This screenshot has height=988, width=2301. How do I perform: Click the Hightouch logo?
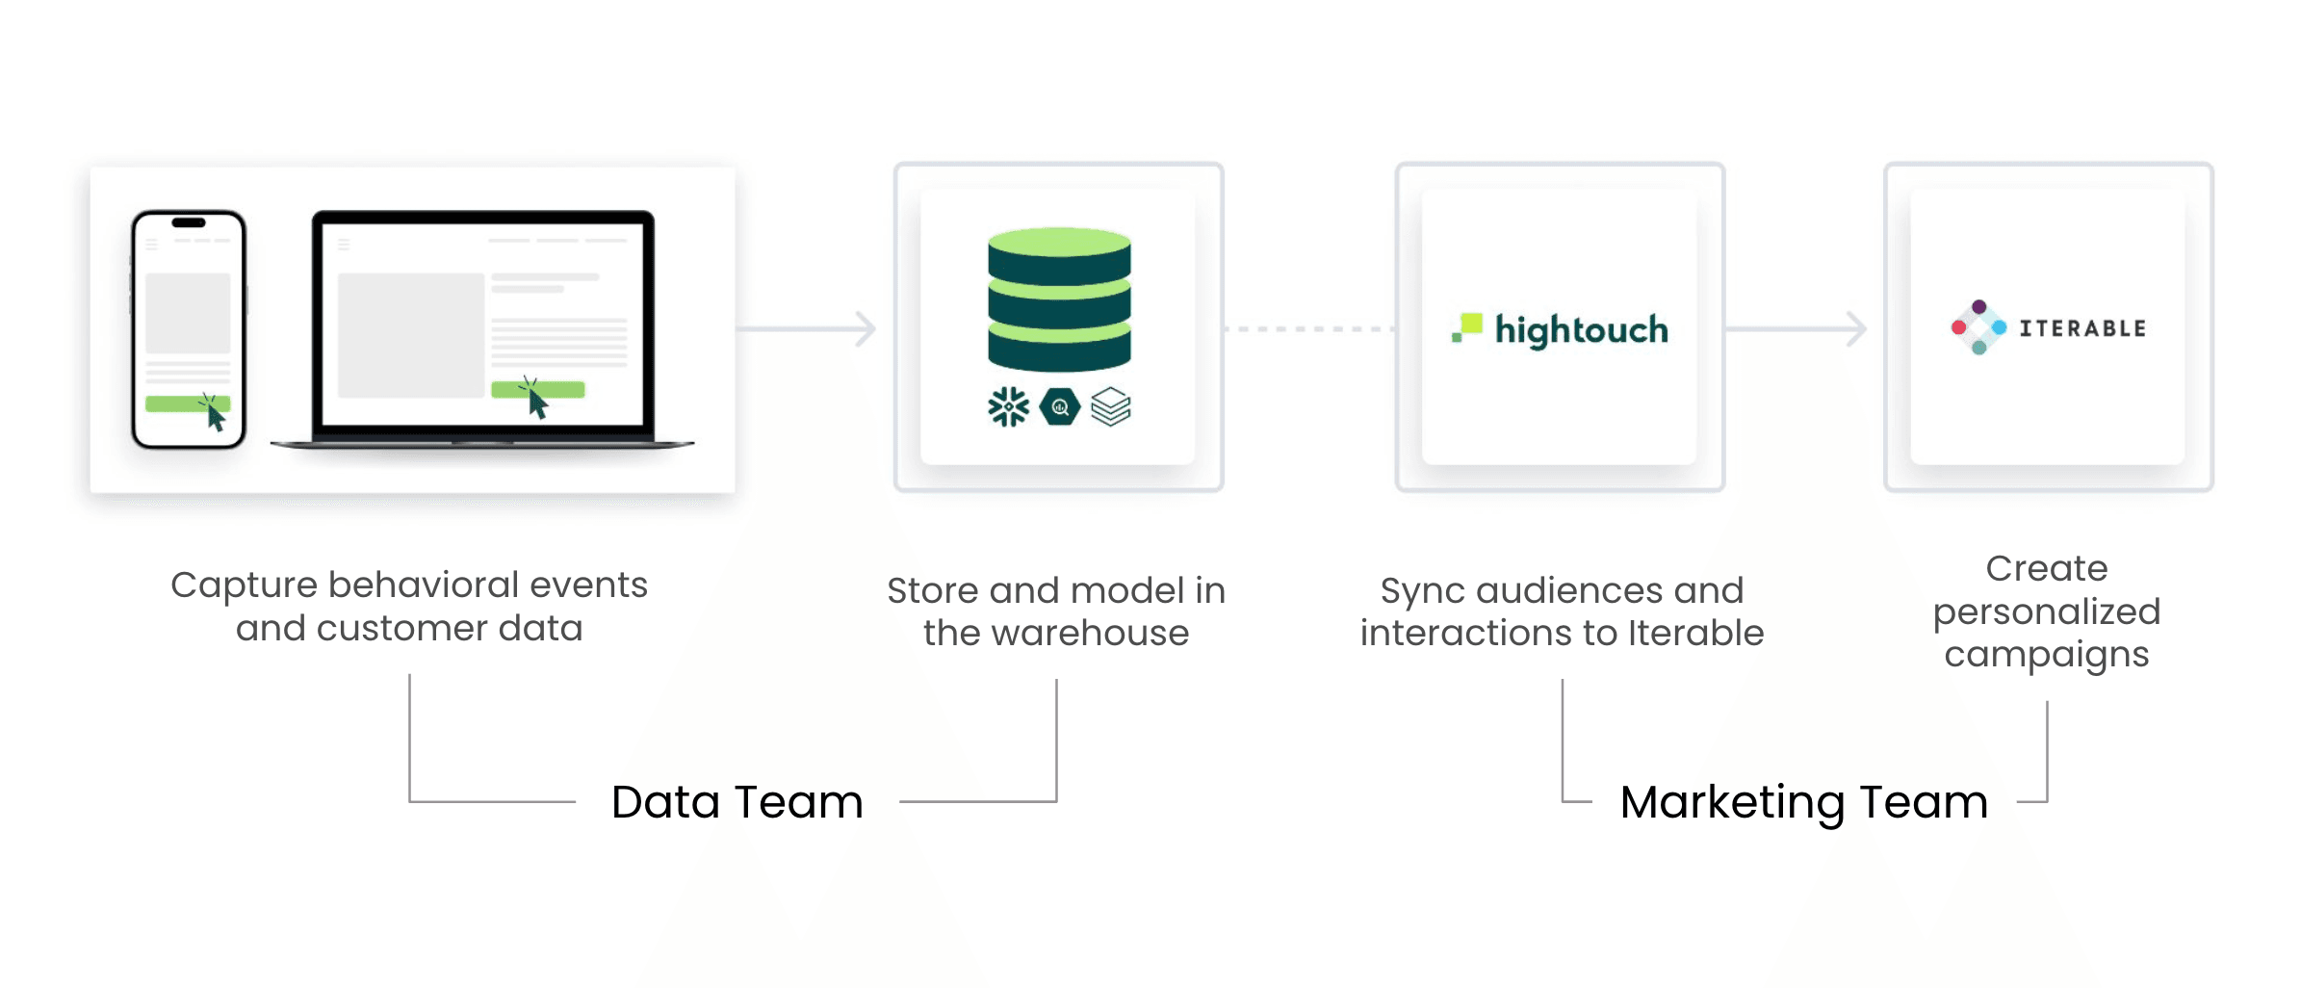[1560, 329]
